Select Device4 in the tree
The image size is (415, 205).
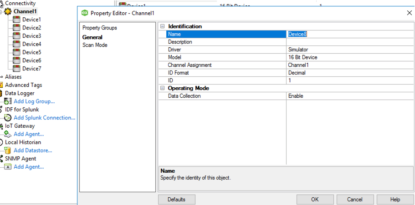[31, 44]
